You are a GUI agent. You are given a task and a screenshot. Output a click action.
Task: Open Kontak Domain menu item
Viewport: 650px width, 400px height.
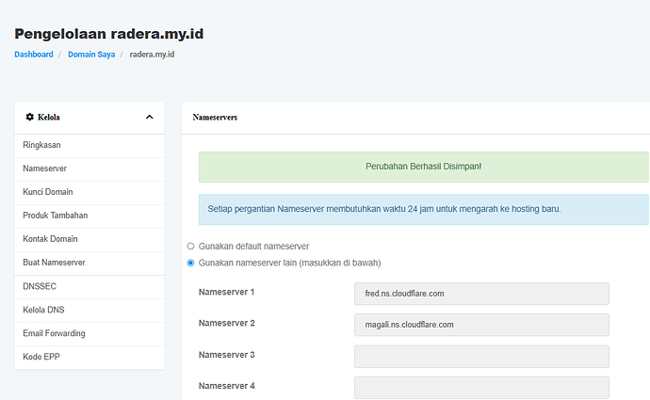point(89,240)
